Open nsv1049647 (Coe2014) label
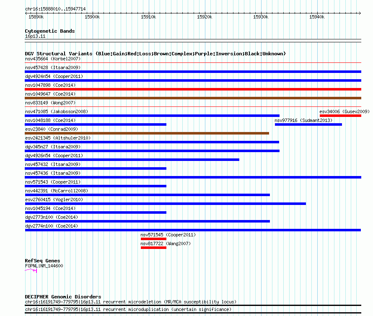Viewport: 373px width, 316px height. click(50, 94)
